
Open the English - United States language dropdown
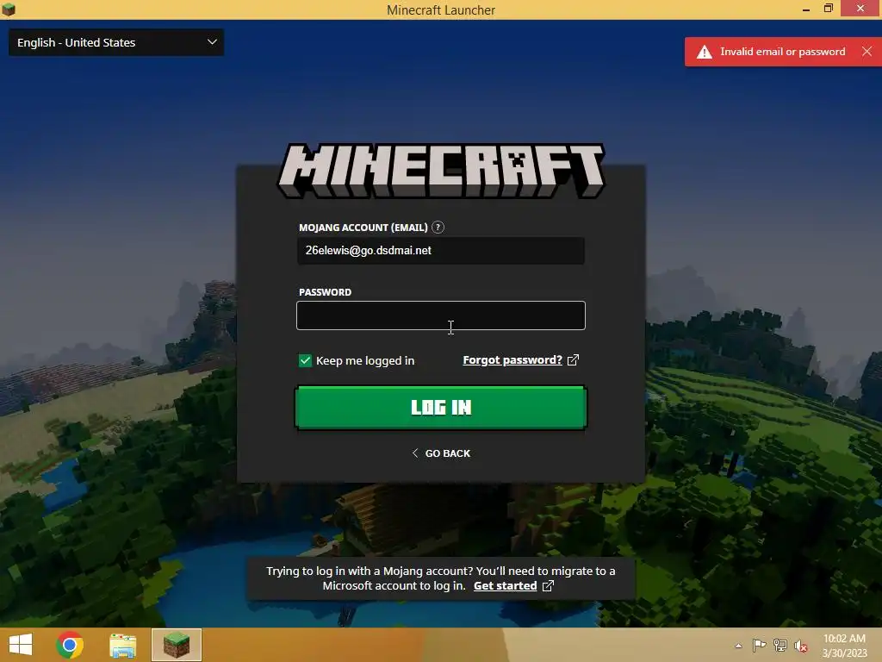116,42
